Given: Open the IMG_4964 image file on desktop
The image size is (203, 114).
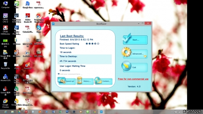Looking at the screenshot, I should (39, 41).
